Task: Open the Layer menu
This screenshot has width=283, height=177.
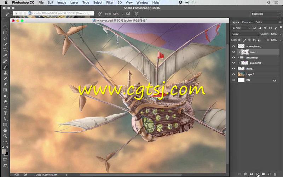Action: click(74, 2)
